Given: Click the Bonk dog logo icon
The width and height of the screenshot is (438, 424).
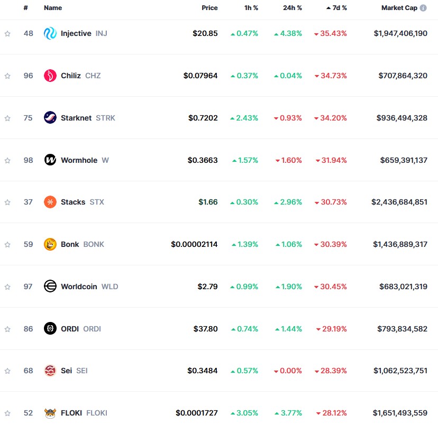Looking at the screenshot, I should tap(50, 244).
